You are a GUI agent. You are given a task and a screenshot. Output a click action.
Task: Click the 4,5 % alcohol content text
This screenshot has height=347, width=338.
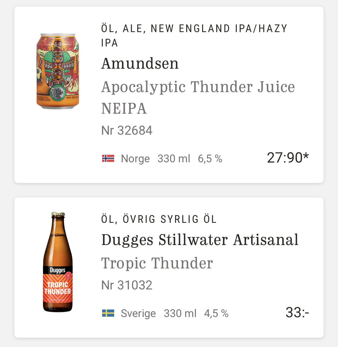coord(216,313)
